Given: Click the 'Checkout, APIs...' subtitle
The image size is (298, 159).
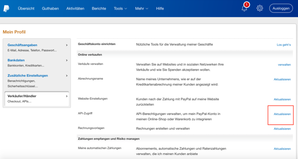Looking at the screenshot, I should click(19, 101).
